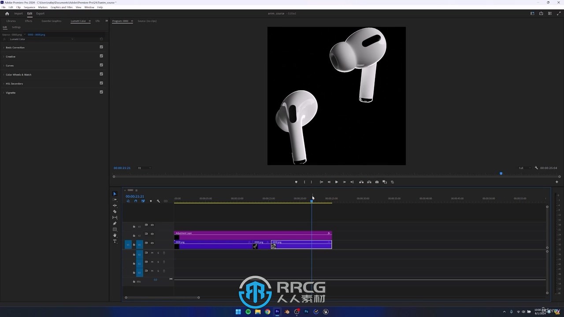Expand the Basic Correction section
The image size is (564, 317).
4,48
